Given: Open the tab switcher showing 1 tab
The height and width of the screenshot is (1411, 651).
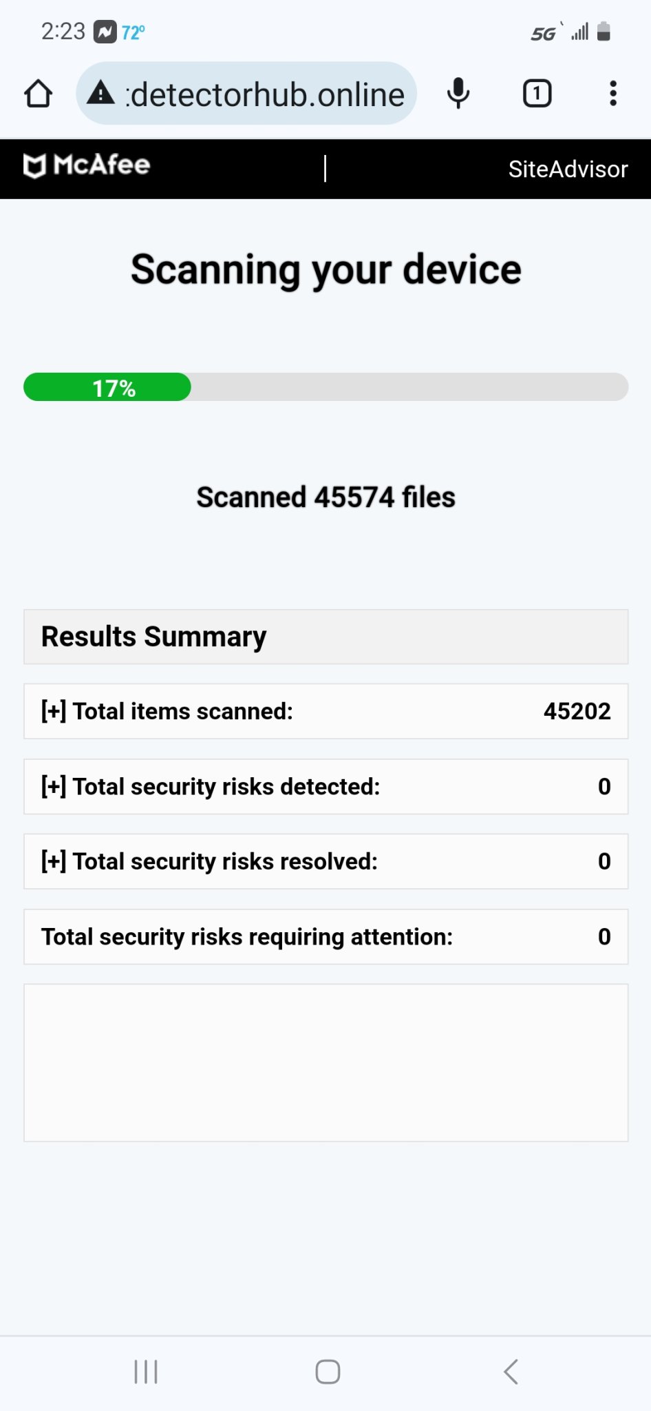Looking at the screenshot, I should point(537,94).
